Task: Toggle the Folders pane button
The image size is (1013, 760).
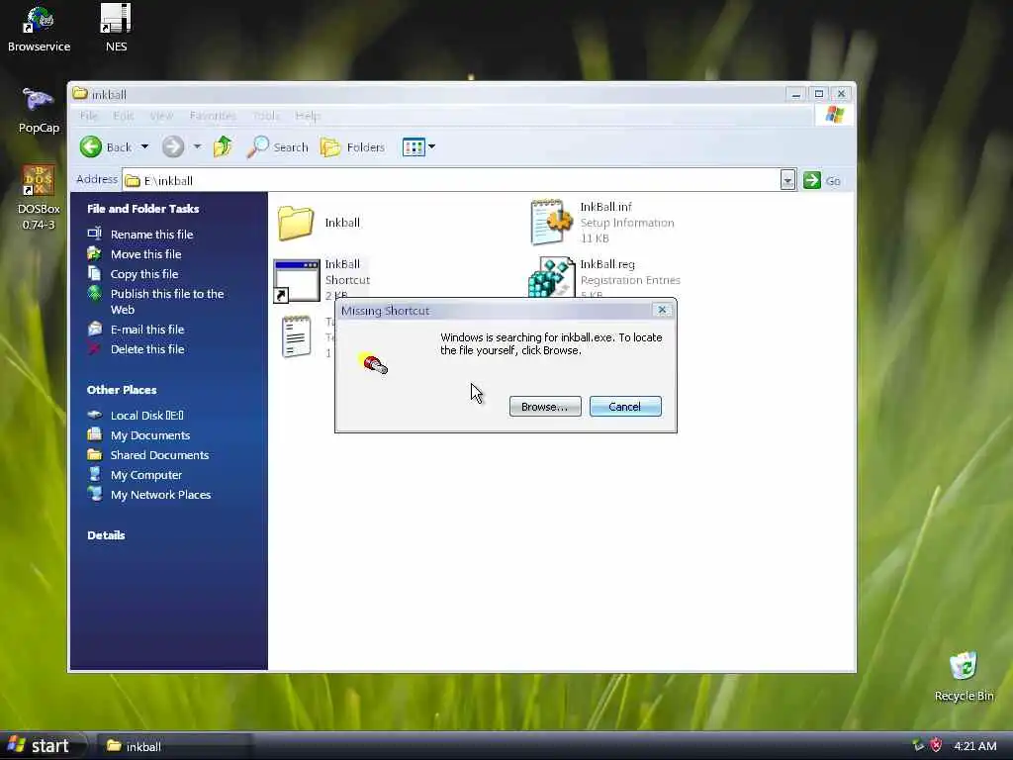Action: [353, 146]
